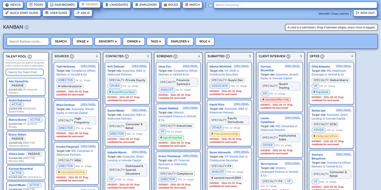The height and width of the screenshot is (190, 381).
Task: Click the Contacted column info icon
Action: [126, 56]
